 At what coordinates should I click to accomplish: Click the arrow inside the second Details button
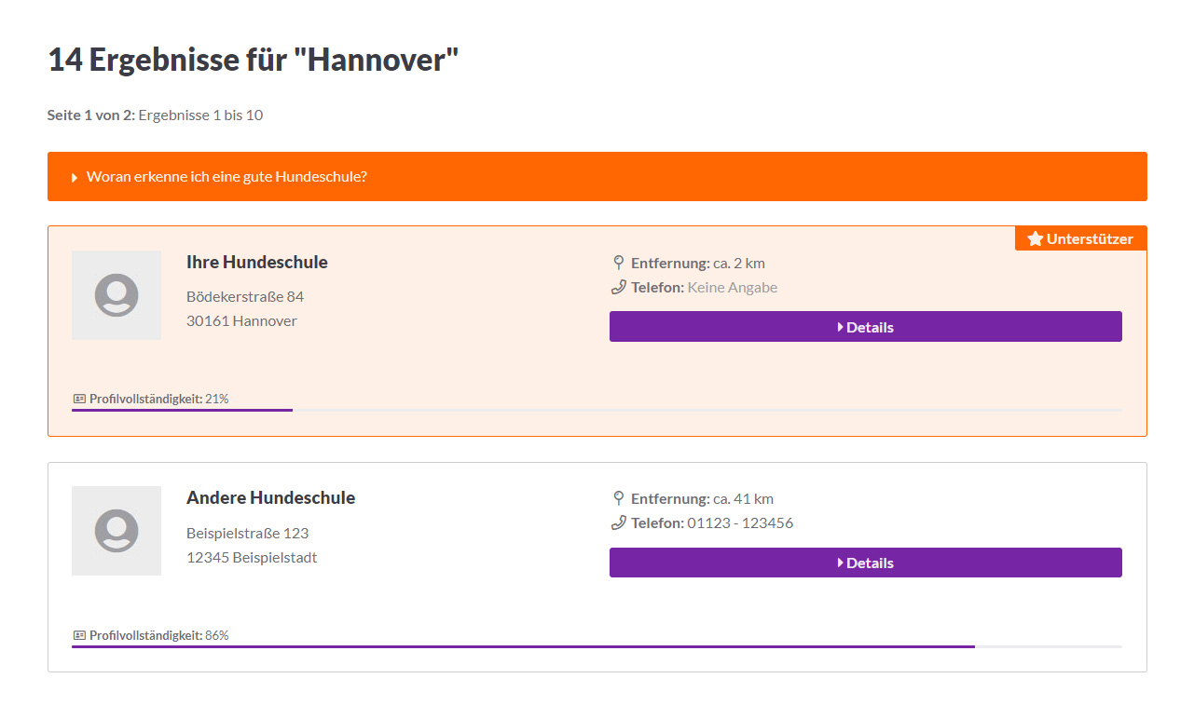click(838, 563)
